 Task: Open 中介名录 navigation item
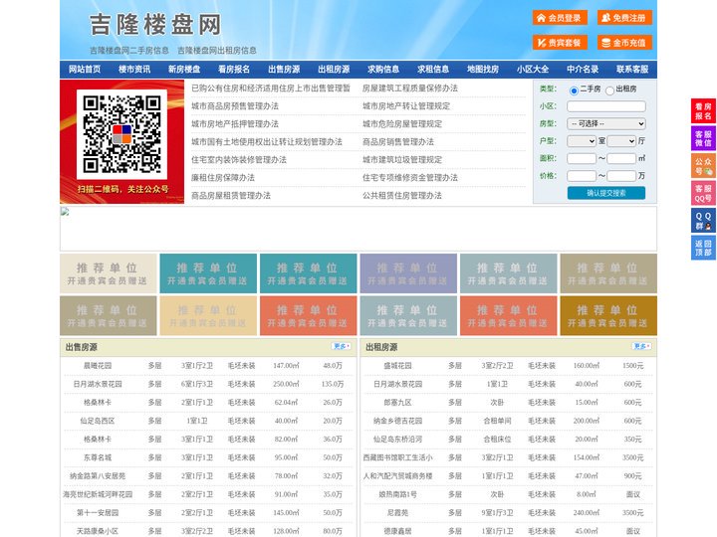pyautogui.click(x=583, y=70)
